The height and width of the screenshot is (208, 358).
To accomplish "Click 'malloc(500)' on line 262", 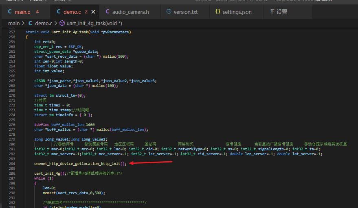I will point(115,56).
